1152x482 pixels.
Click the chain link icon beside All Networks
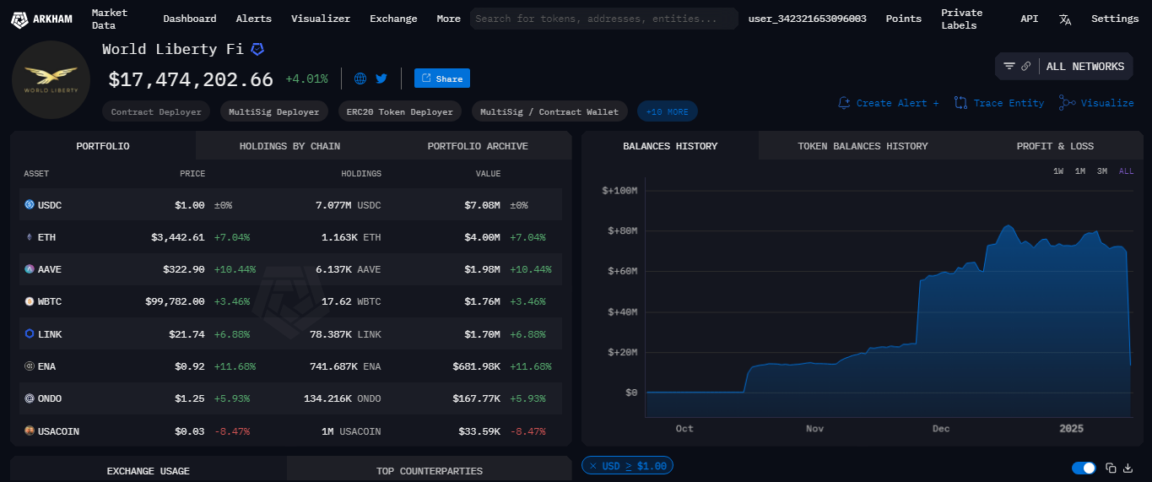1026,66
